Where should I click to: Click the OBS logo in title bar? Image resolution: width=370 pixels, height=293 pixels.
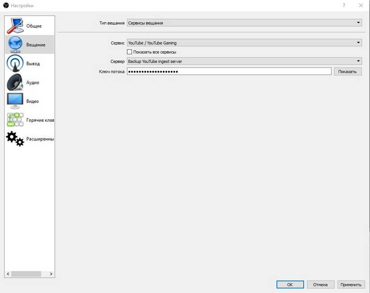(x=6, y=5)
